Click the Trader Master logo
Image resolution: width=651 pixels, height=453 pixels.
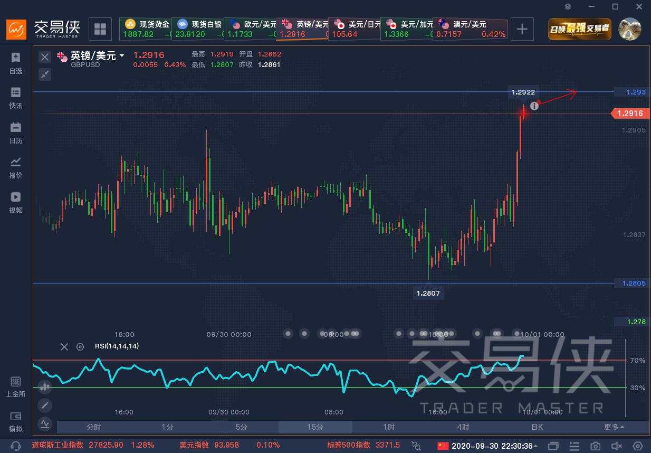point(43,29)
